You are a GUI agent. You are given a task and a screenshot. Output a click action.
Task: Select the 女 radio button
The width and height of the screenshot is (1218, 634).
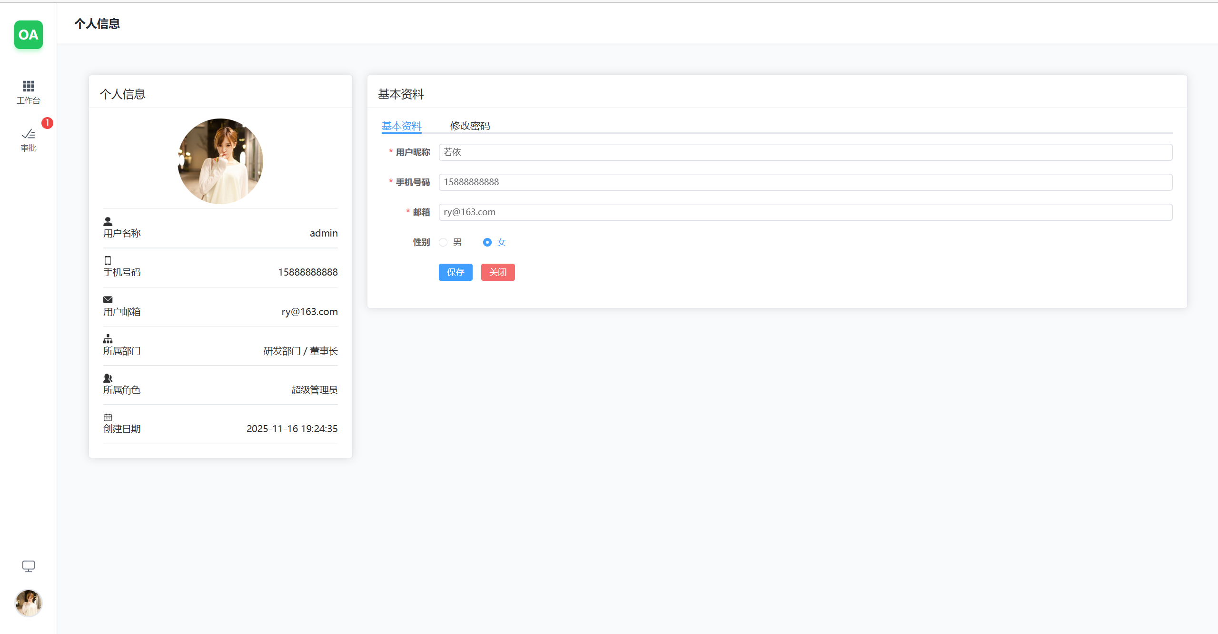click(487, 242)
